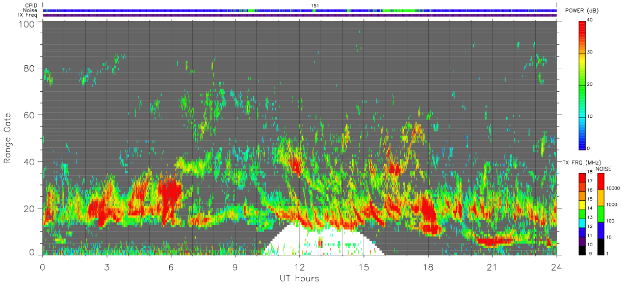Click the 60 tick on Range Gate axis
The image size is (626, 289).
[30, 115]
